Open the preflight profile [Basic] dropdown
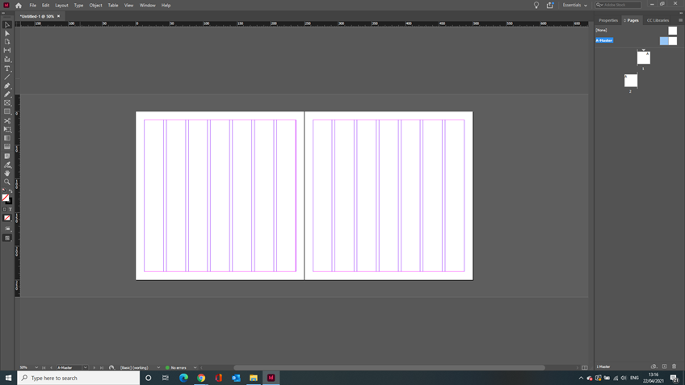The width and height of the screenshot is (685, 385). [158, 367]
